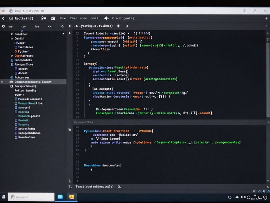Switch to the Cue sidebar tab

24,26
